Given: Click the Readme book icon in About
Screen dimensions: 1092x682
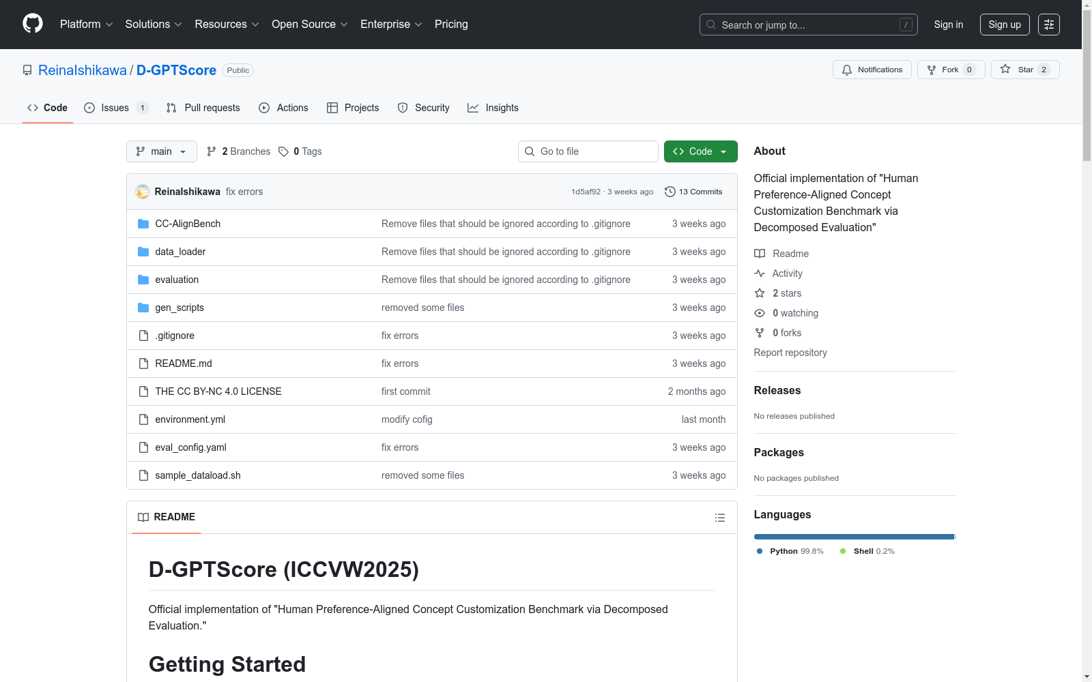Looking at the screenshot, I should tap(760, 254).
